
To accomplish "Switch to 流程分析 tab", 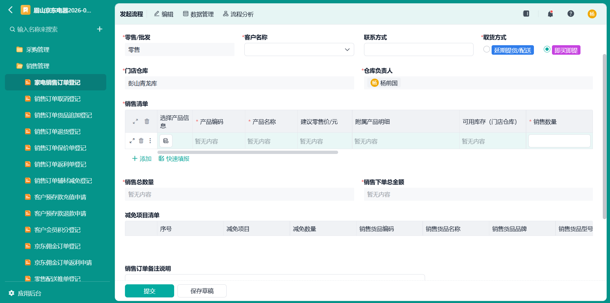I will point(238,14).
